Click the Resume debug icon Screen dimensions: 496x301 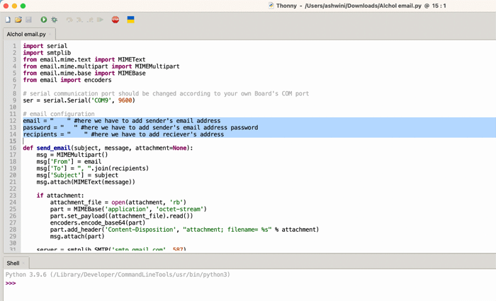pos(100,20)
